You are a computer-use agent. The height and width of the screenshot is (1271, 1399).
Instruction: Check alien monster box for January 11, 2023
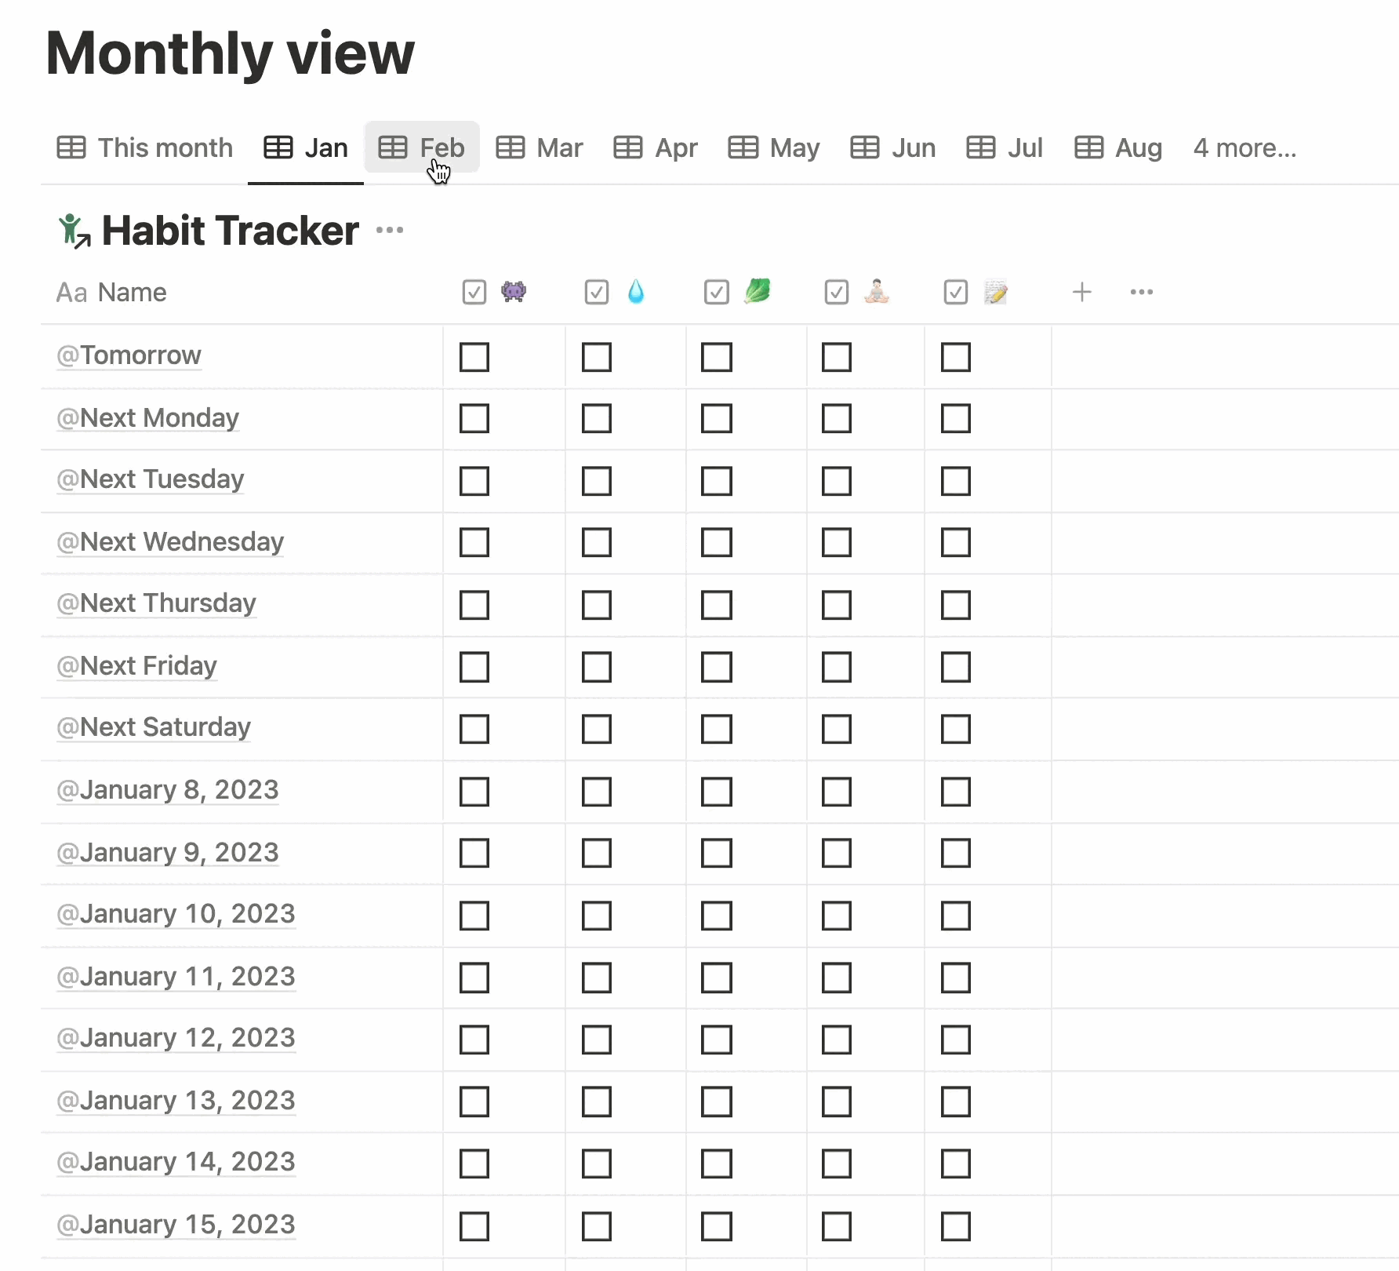474,978
